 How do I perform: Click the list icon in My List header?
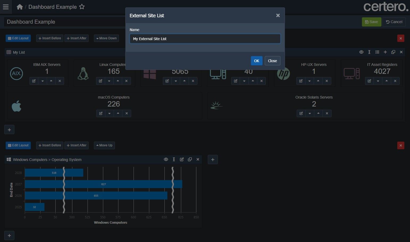pyautogui.click(x=377, y=52)
